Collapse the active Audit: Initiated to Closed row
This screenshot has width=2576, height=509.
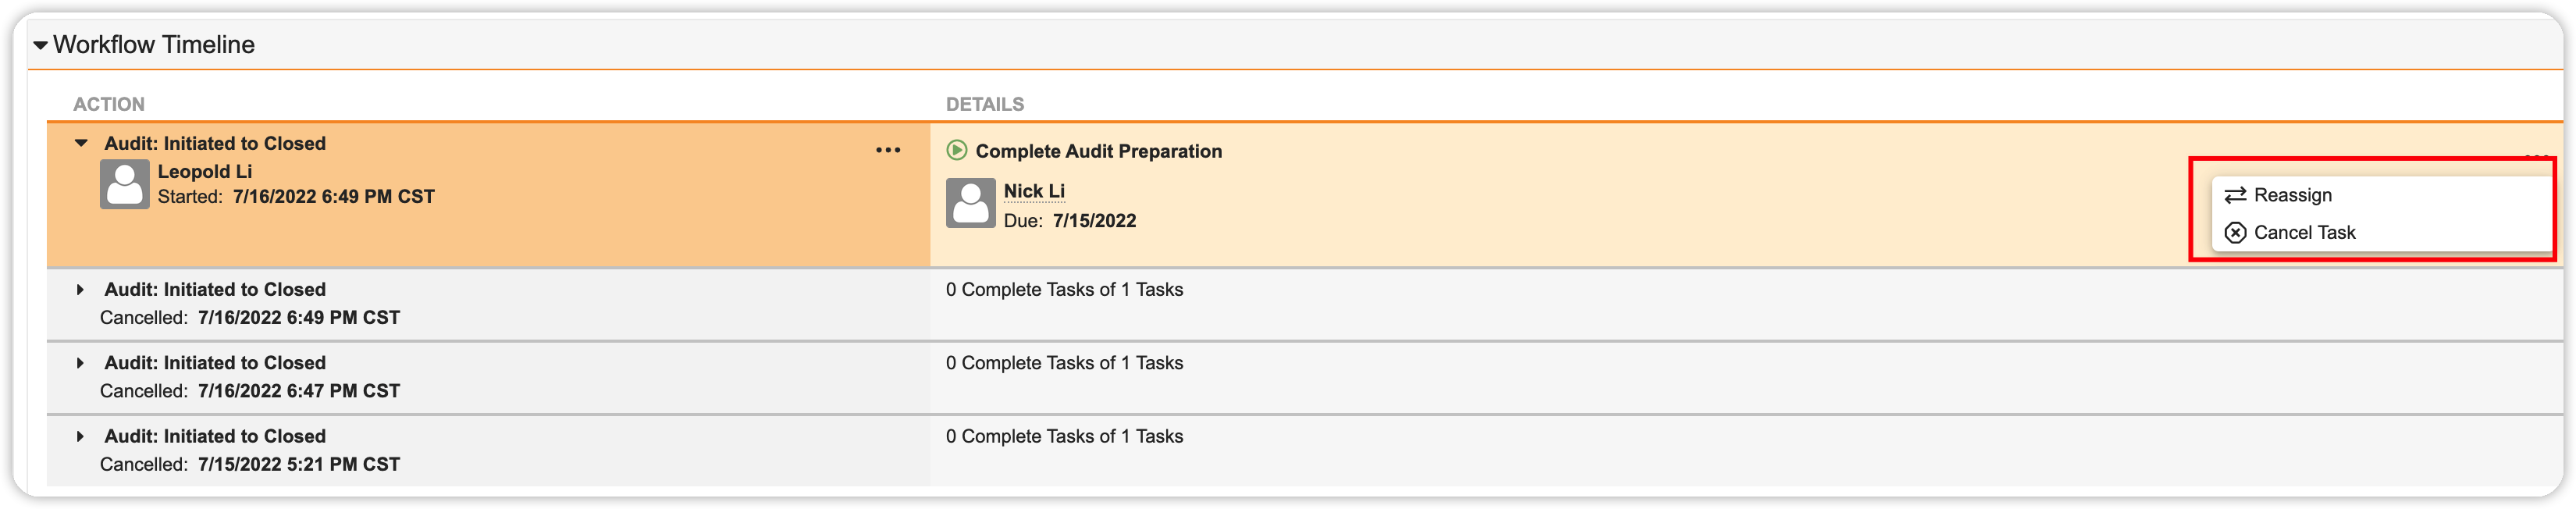tap(82, 144)
